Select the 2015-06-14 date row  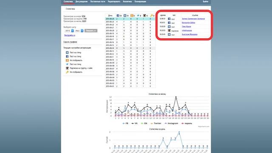(x=130, y=48)
